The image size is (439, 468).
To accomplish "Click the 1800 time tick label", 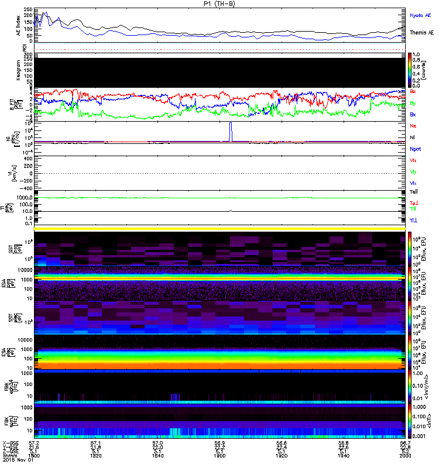I will coord(34,456).
